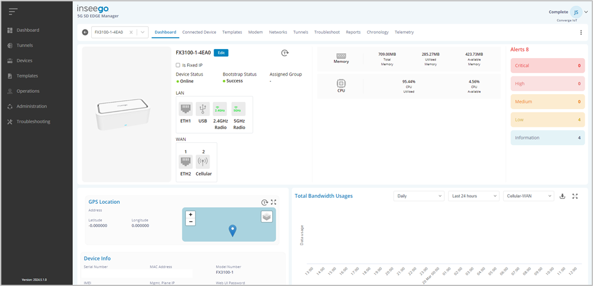This screenshot has height=286, width=593.
Task: Expand bandwidth chart to fullscreen
Action: pos(575,196)
